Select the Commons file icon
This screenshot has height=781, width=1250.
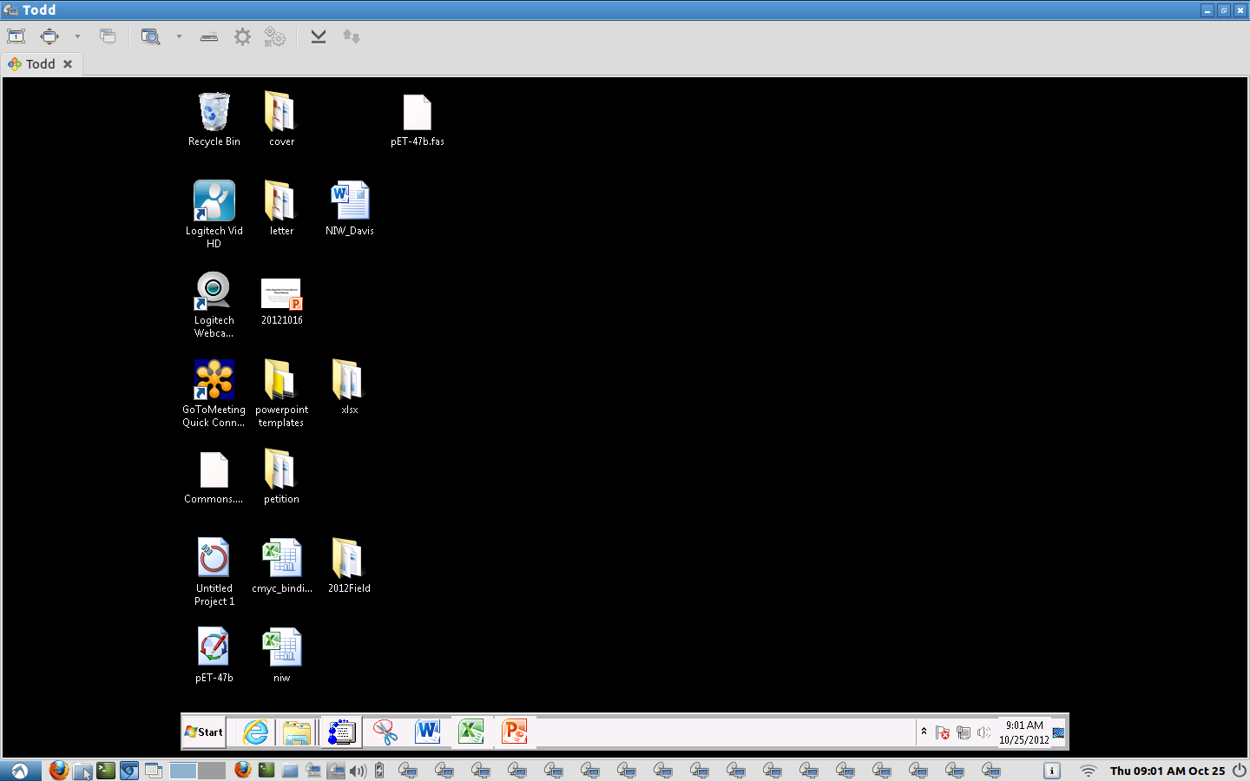[214, 477]
